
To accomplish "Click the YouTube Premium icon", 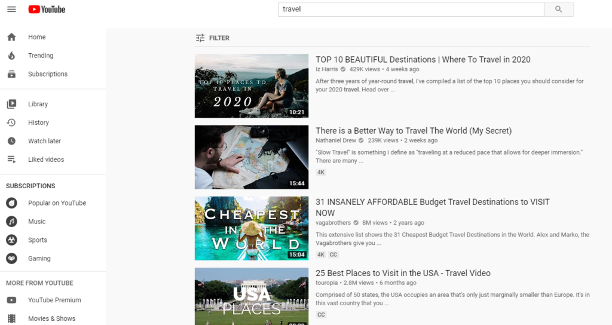I will 12,300.
